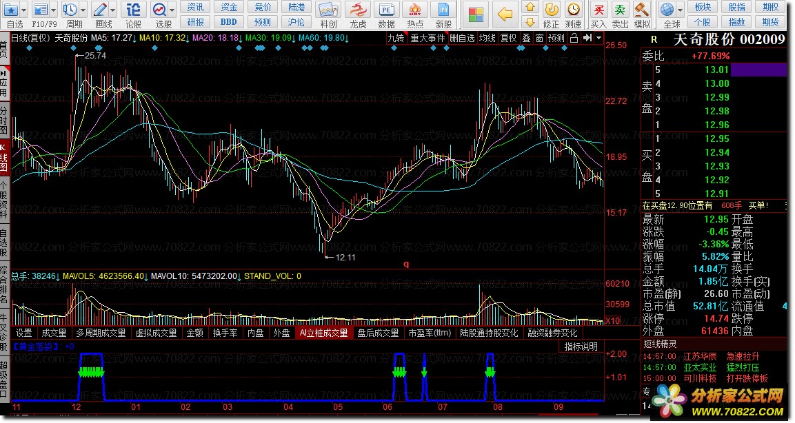Switch to the 成交量 indicator tab
795x423 pixels.
(54, 333)
